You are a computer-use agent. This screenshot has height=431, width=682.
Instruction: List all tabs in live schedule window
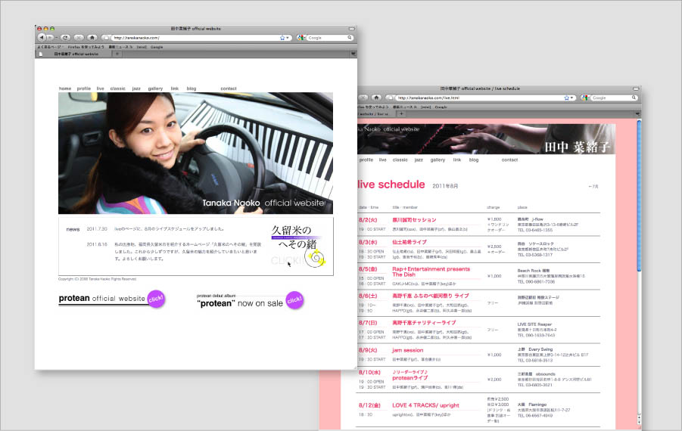point(637,114)
